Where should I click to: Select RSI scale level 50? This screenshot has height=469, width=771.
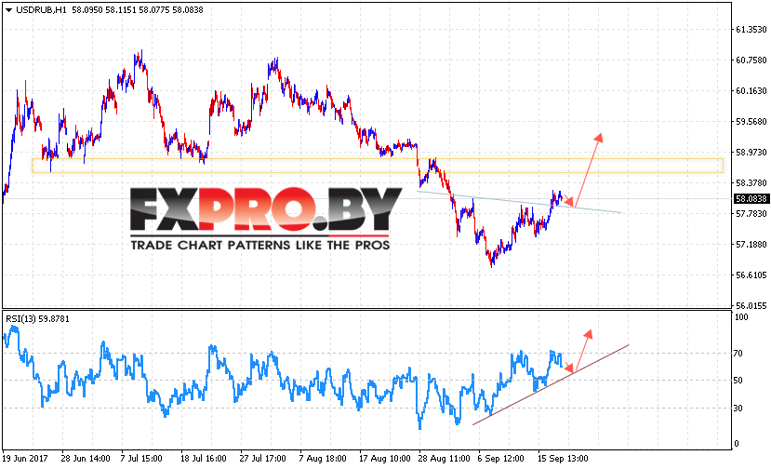[738, 381]
